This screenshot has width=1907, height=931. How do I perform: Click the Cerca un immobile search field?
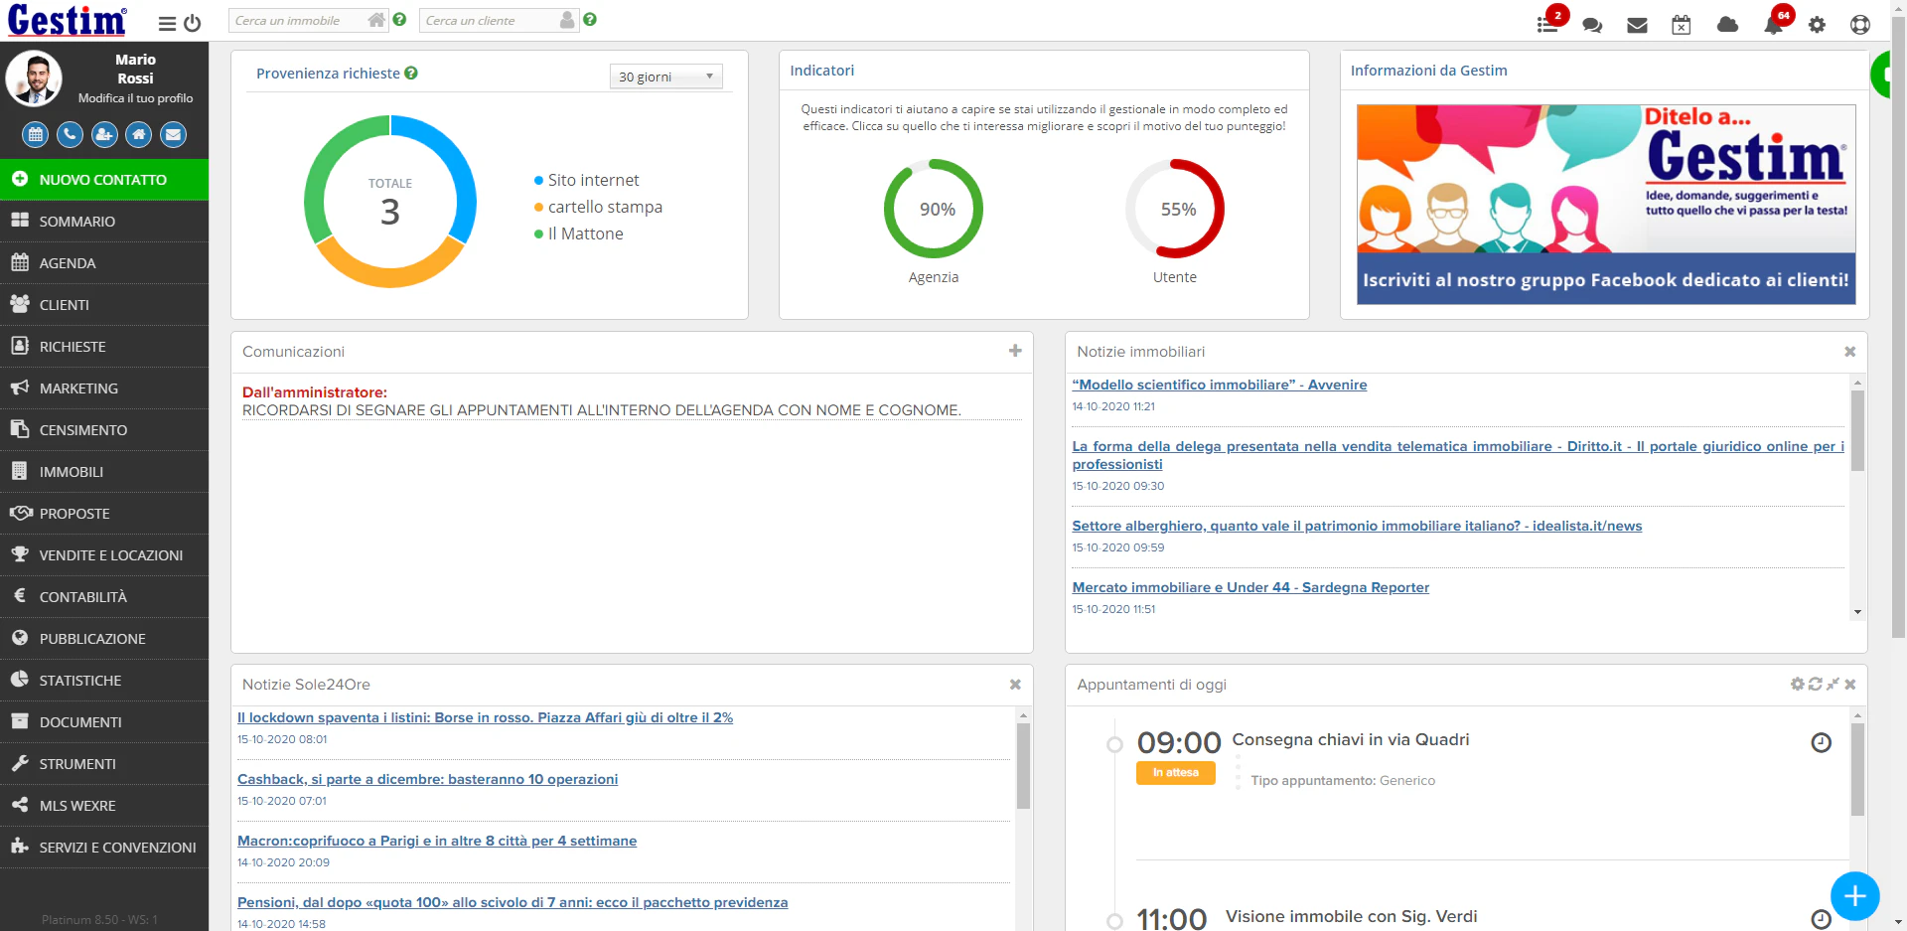click(x=298, y=19)
